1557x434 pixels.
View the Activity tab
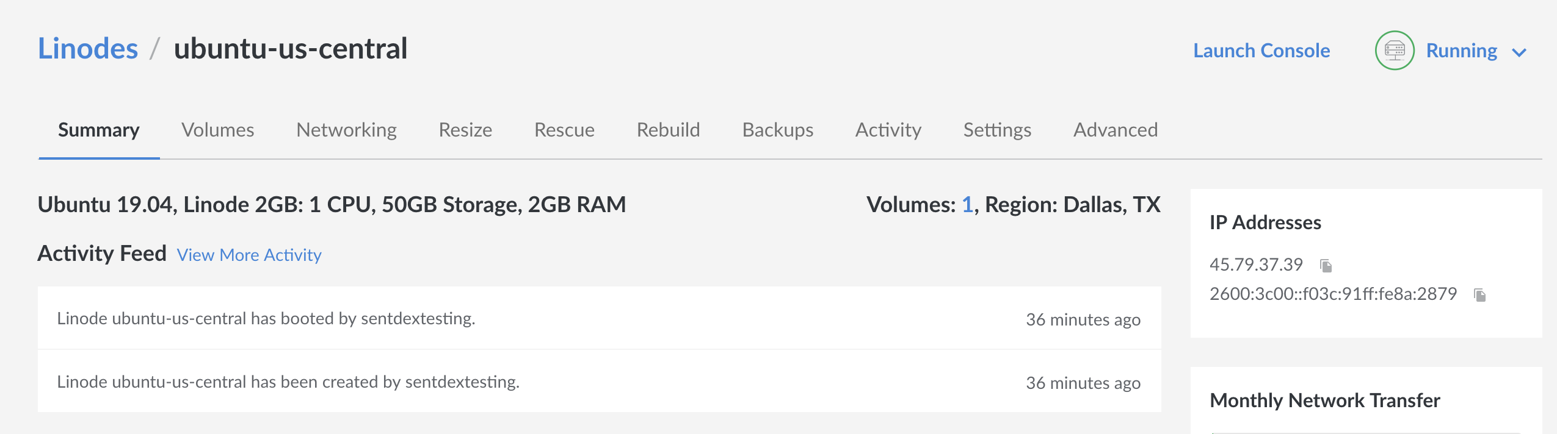888,130
